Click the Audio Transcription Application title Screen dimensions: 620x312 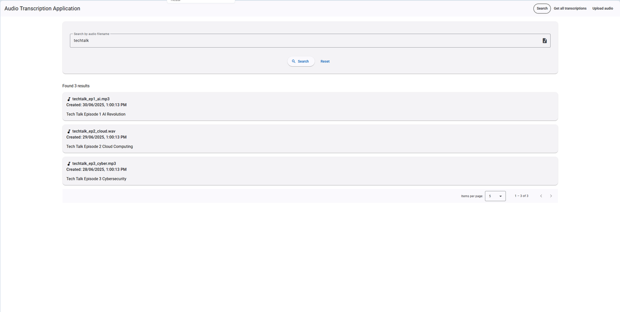point(43,9)
